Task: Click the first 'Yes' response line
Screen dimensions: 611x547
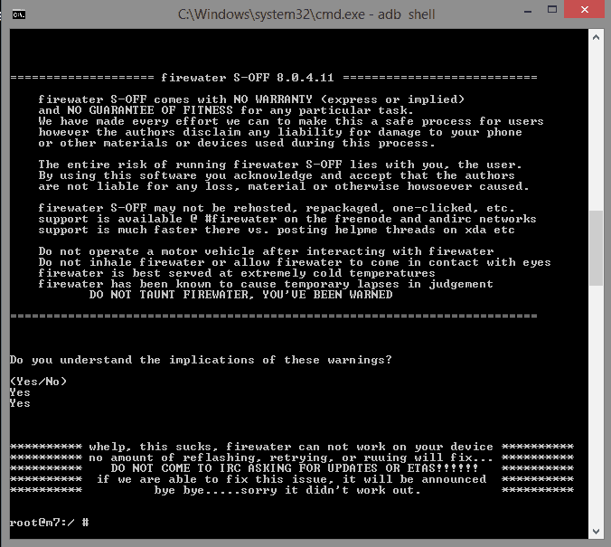Action: pyautogui.click(x=20, y=392)
